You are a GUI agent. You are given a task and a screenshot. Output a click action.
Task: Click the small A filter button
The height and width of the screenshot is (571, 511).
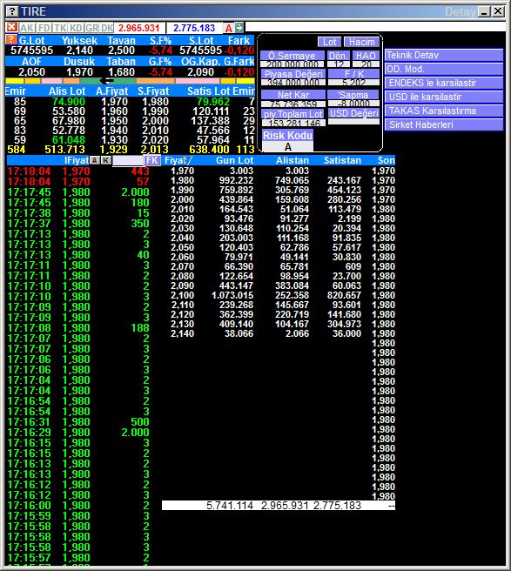tap(94, 160)
